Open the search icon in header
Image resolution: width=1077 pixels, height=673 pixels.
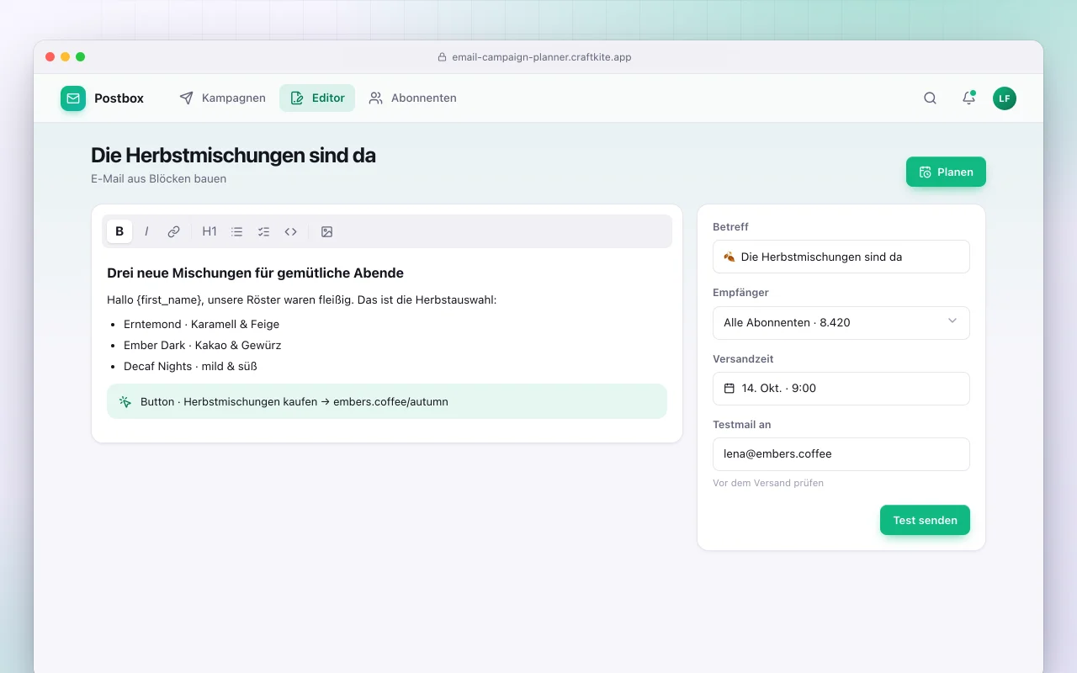coord(930,98)
